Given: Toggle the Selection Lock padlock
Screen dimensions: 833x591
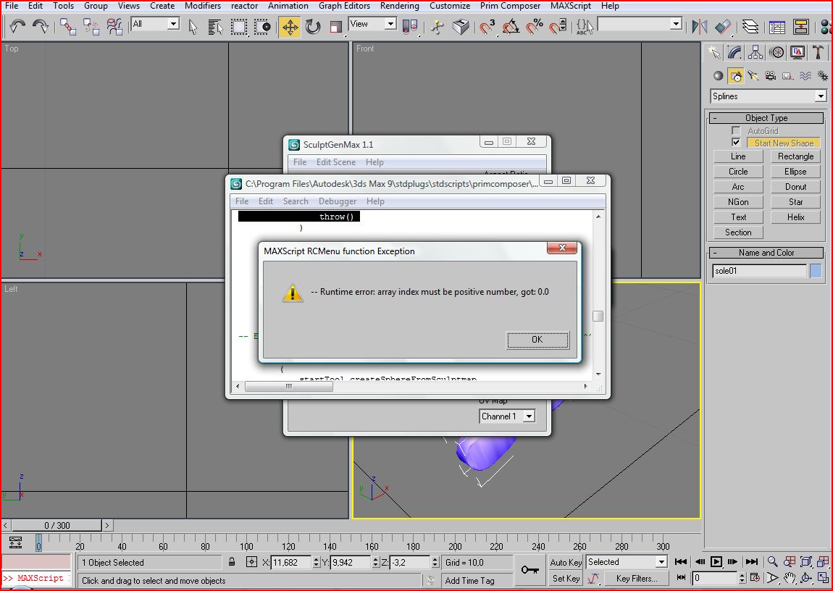Looking at the screenshot, I should (232, 562).
